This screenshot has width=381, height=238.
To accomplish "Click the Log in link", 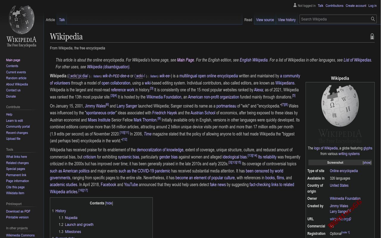I will click(x=372, y=6).
